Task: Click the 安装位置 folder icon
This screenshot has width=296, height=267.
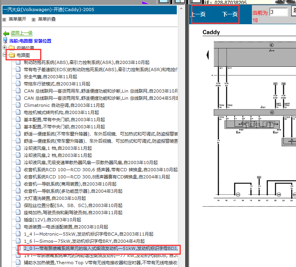Action: pyautogui.click(x=12, y=47)
